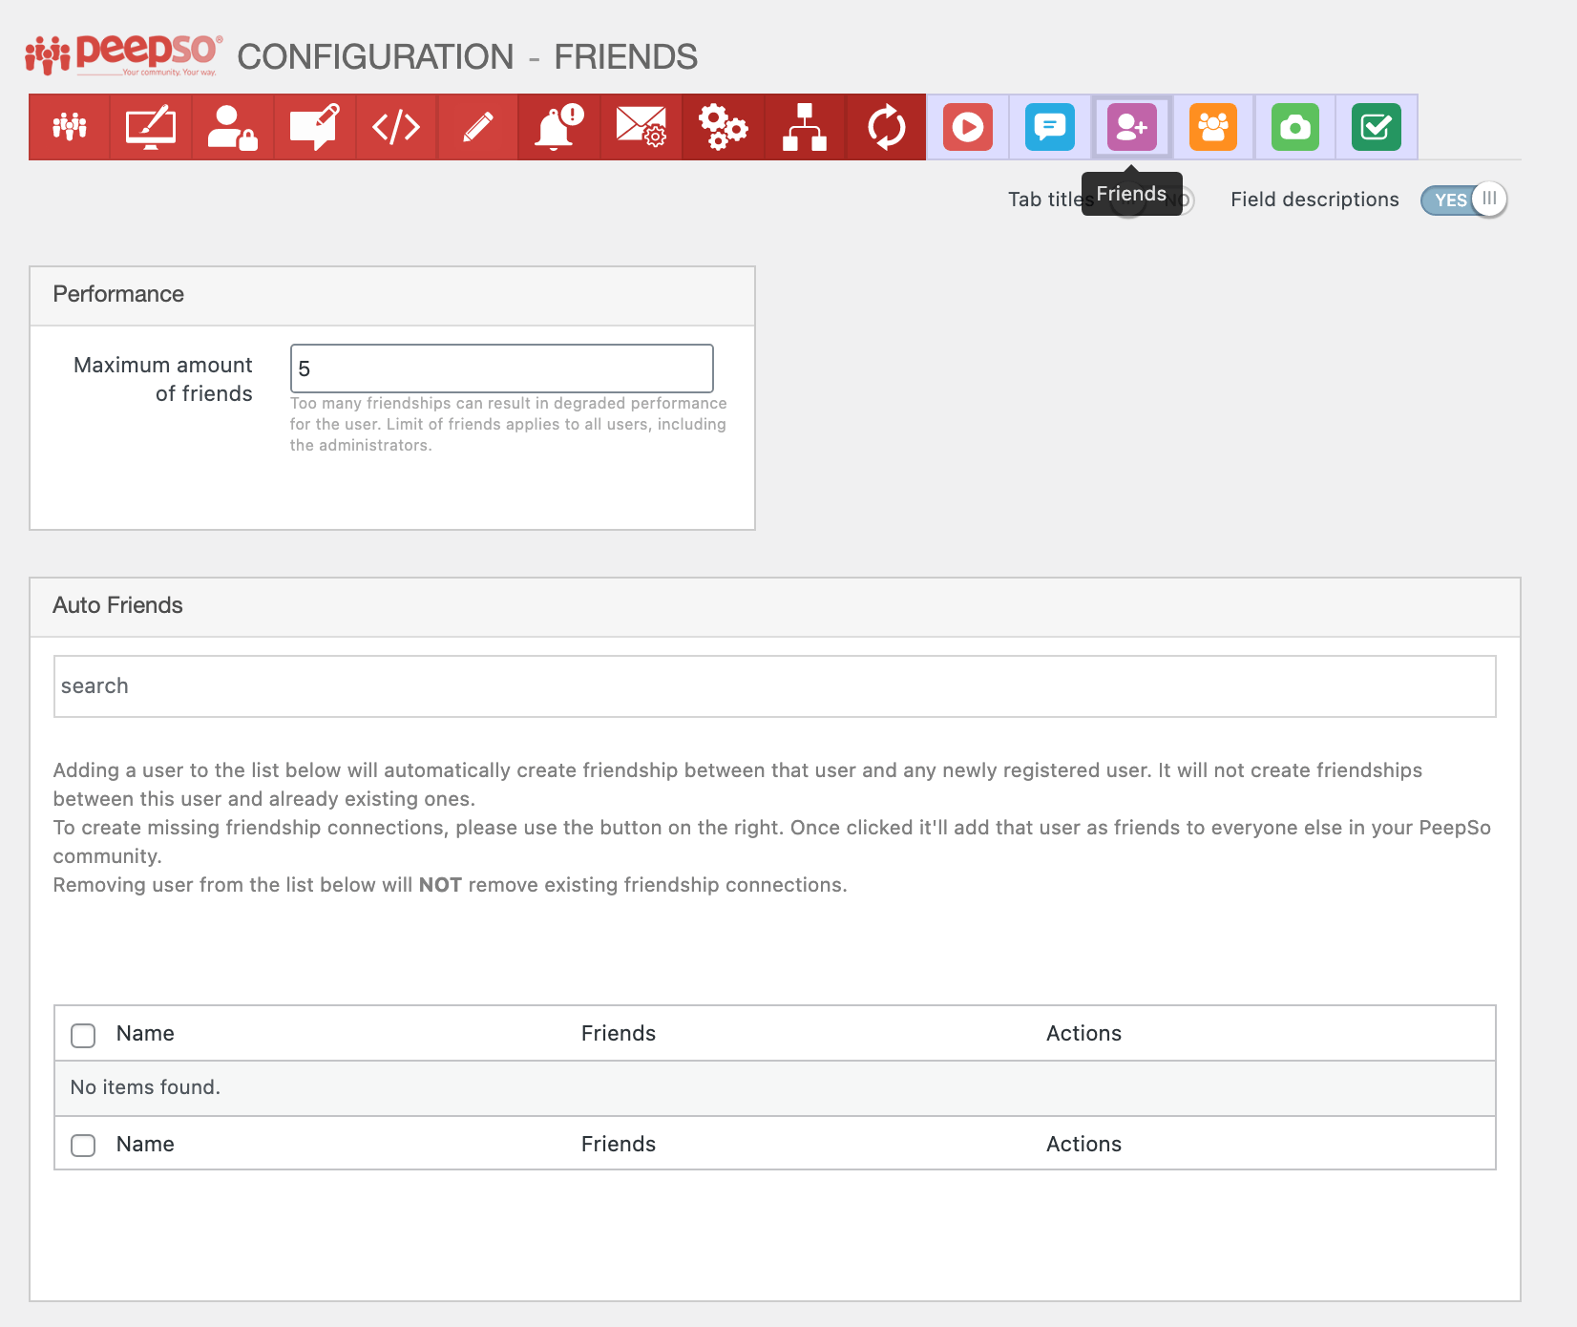Screen dimensions: 1577x1327
Task: Select the code embed configuration icon
Action: (x=395, y=126)
